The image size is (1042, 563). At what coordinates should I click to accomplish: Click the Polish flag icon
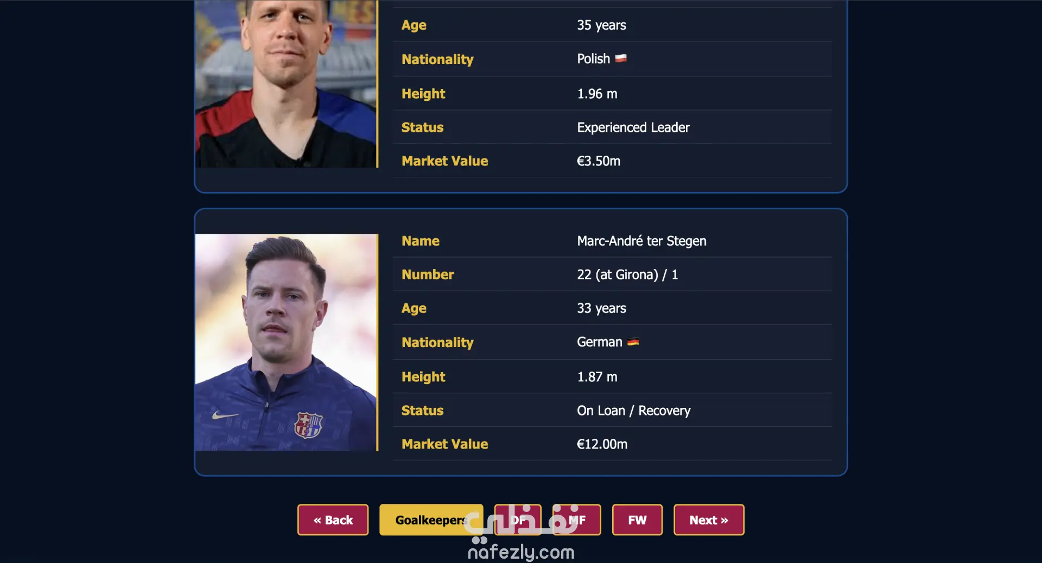click(x=621, y=58)
